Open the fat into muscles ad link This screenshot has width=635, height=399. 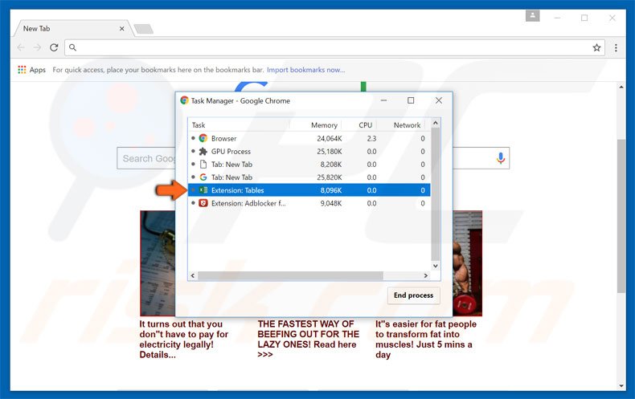[x=426, y=339]
